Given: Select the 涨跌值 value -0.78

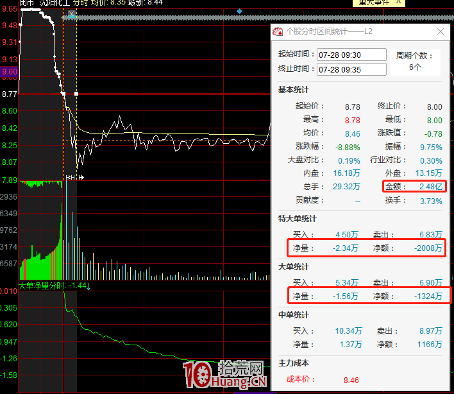Looking at the screenshot, I should click(x=433, y=134).
